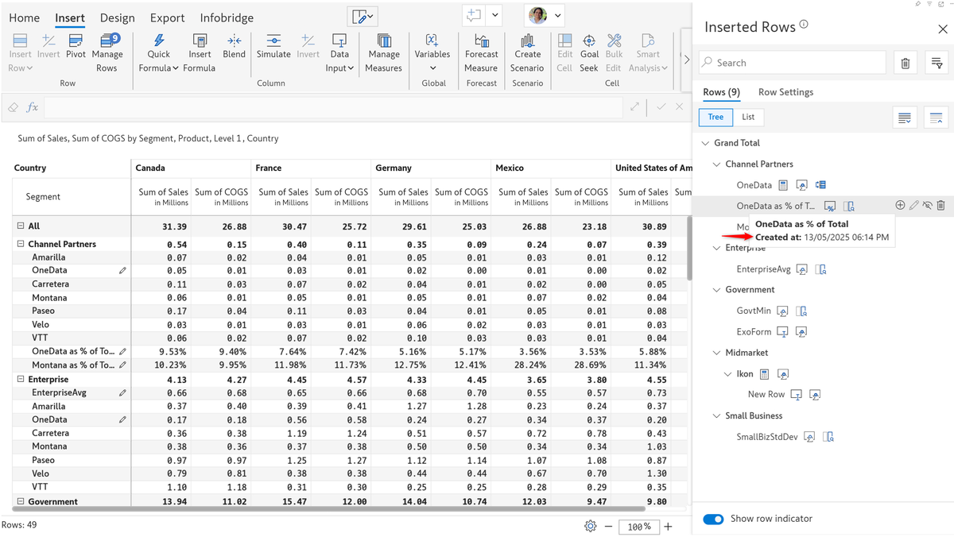Click the Manage Rows icon
This screenshot has width=954, height=537.
107,41
